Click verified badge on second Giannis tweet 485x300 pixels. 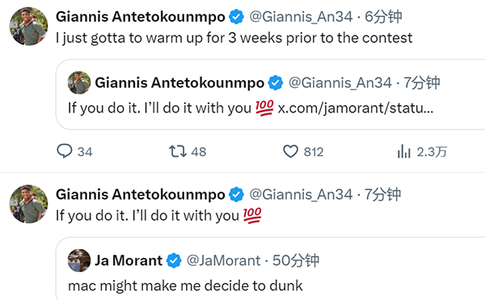(236, 195)
